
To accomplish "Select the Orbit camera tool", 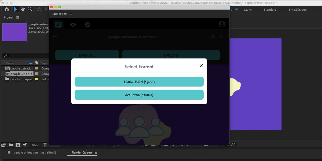I will [x=39, y=9].
